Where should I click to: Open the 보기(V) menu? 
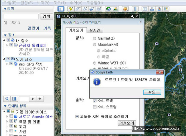[43, 3]
